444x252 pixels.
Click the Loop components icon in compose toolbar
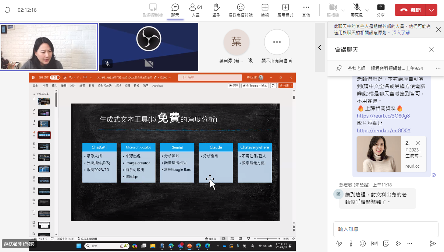click(398, 244)
